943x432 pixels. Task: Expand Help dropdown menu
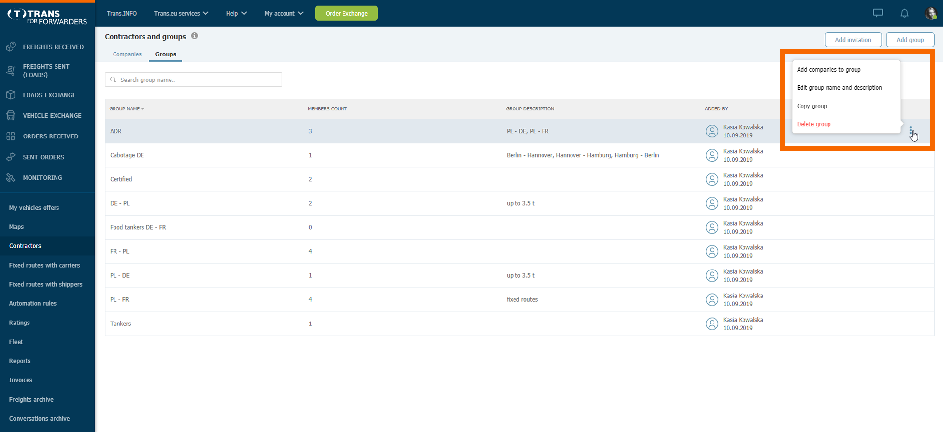point(236,13)
